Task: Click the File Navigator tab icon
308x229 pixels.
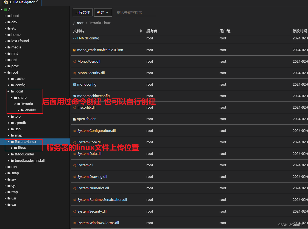Action: pos(6,2)
